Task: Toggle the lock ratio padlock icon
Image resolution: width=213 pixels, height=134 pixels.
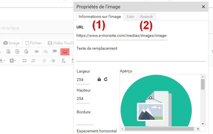Action: [99, 79]
